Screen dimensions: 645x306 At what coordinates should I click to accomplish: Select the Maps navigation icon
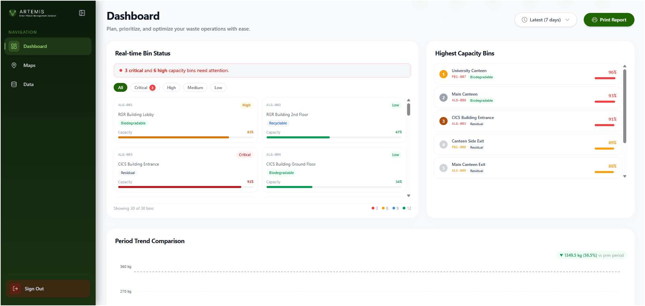(14, 65)
